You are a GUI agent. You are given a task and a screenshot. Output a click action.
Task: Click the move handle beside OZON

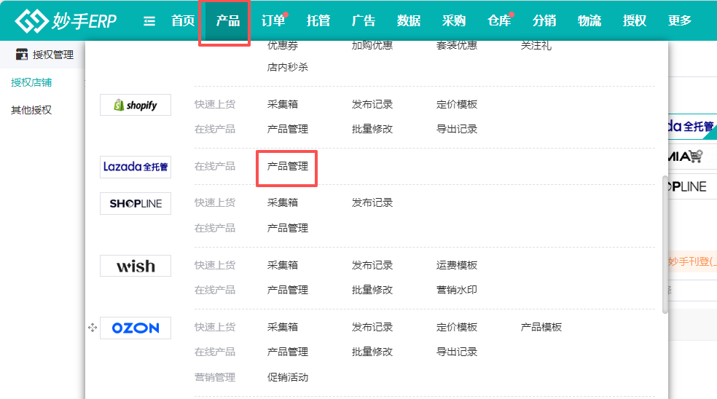[93, 328]
